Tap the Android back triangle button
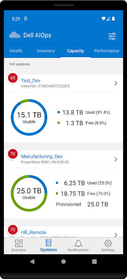The image size is (127, 279). click(32, 261)
